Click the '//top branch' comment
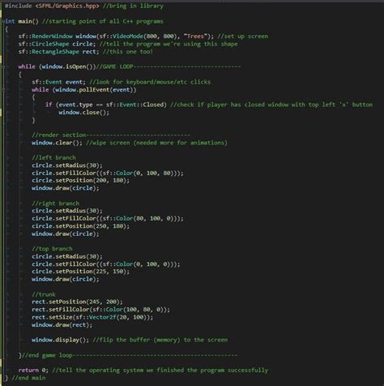The height and width of the screenshot is (386, 384). pos(52,249)
